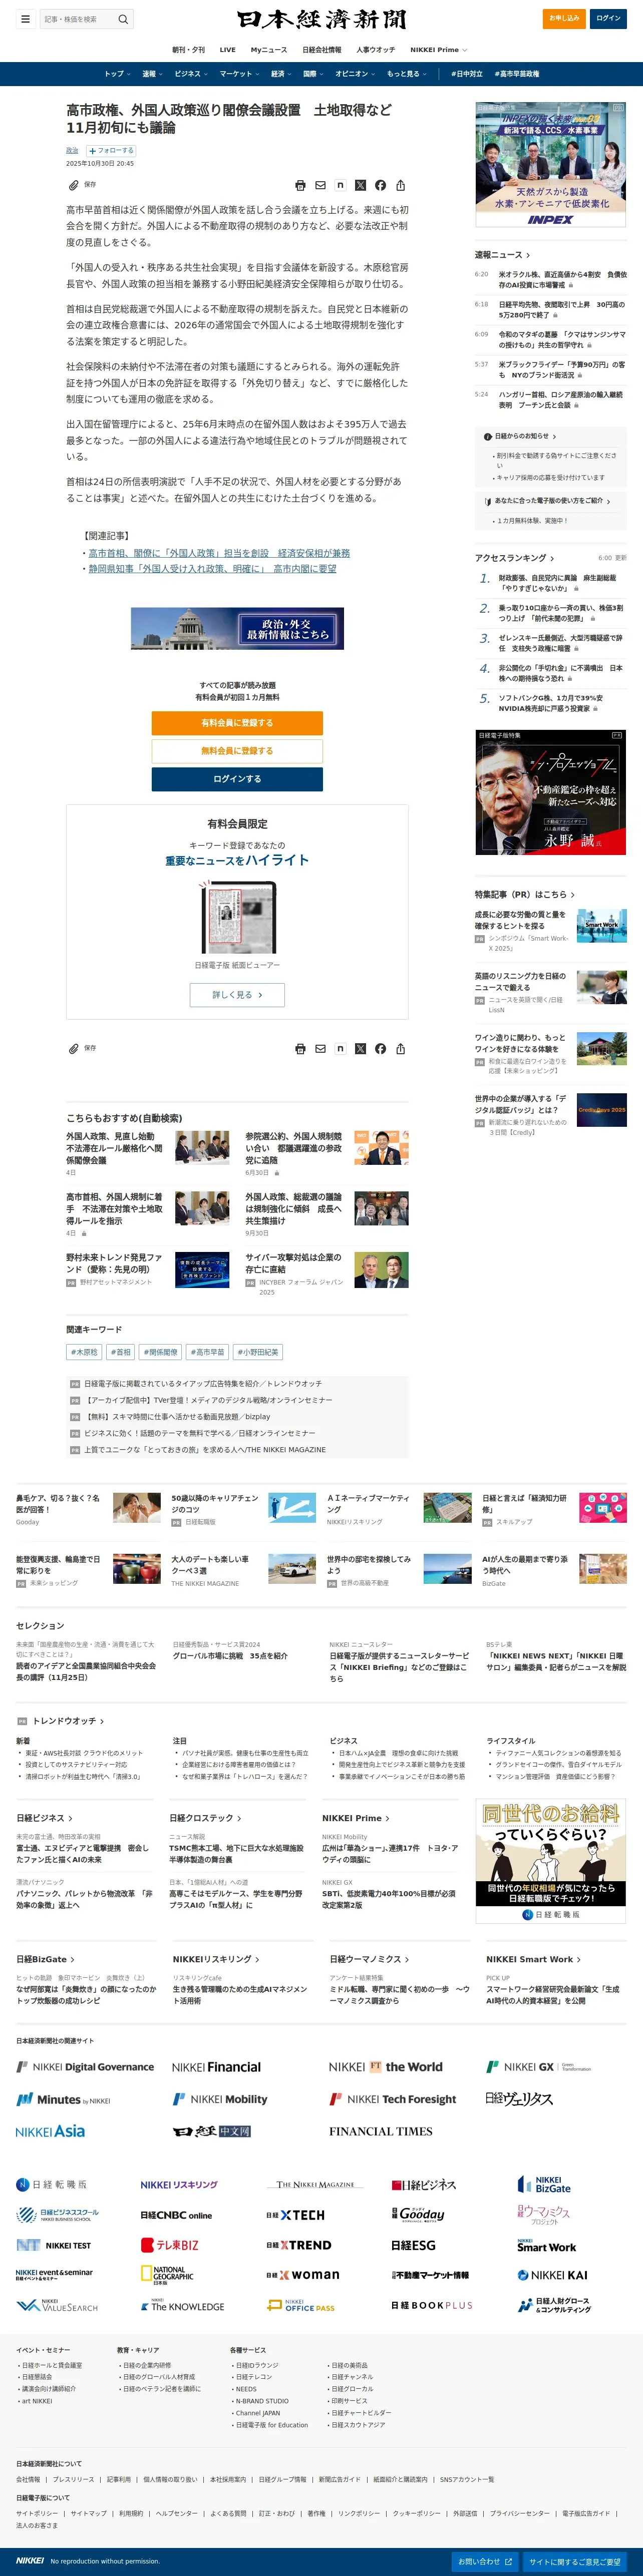Screen dimensions: 643x2576
Task: Open the Myニュース menu item
Action: click(269, 50)
